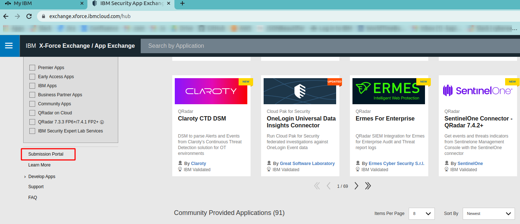Click the X-Force Exchange / App Exchange title
This screenshot has height=224, width=520.
coord(87,46)
